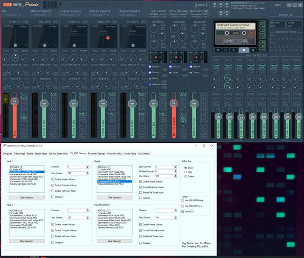Image resolution: width=304 pixels, height=258 pixels.
Task: Route the Mic strip to bus B2
Action: [x=24, y=118]
